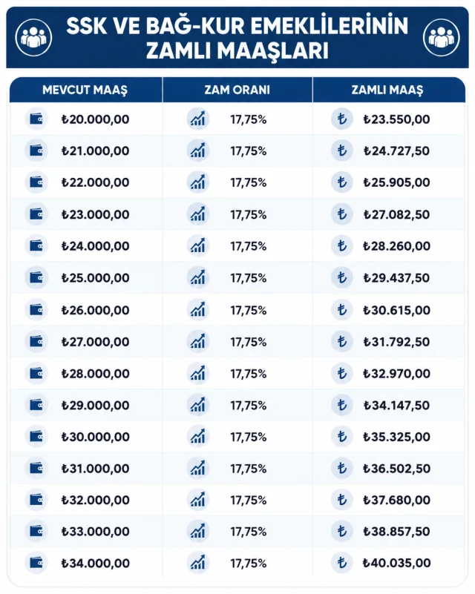Screen dimensions: 475x594
Task: Click lira icon beside ₺32.970,00
Action: [x=342, y=374]
